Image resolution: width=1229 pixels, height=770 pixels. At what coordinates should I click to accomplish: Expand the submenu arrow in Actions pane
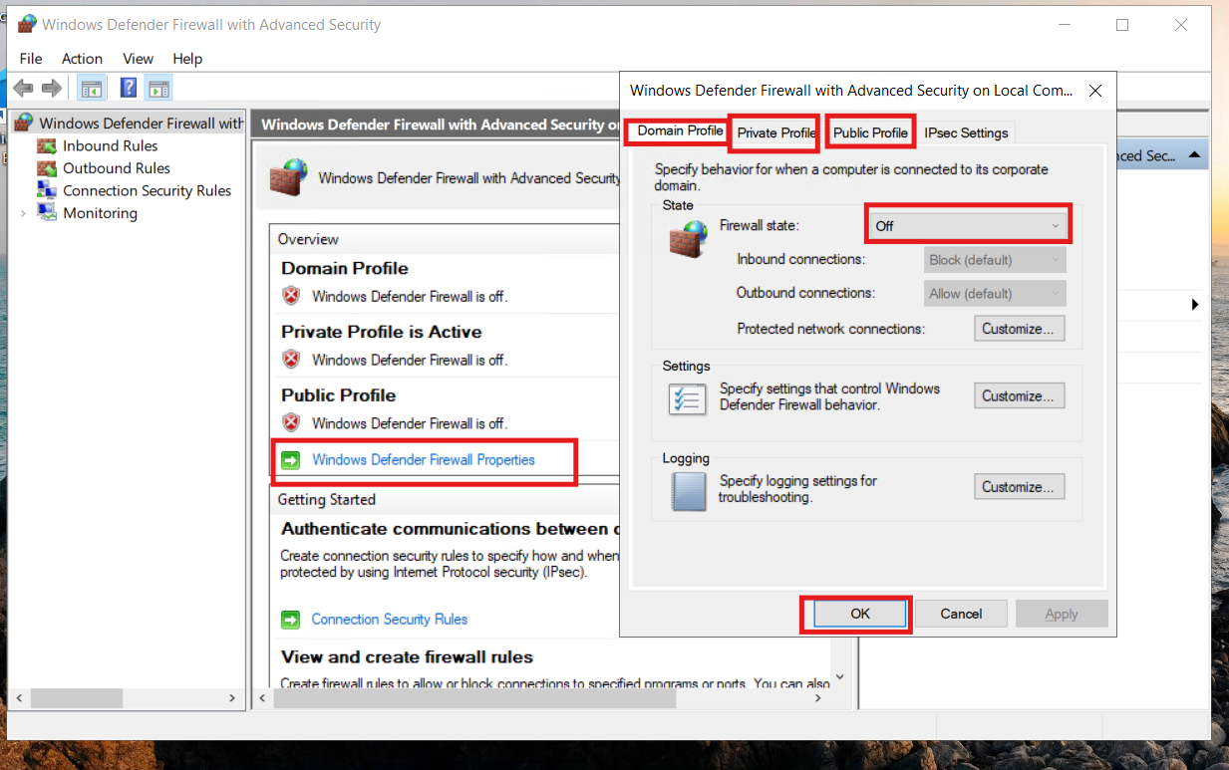pyautogui.click(x=1195, y=305)
